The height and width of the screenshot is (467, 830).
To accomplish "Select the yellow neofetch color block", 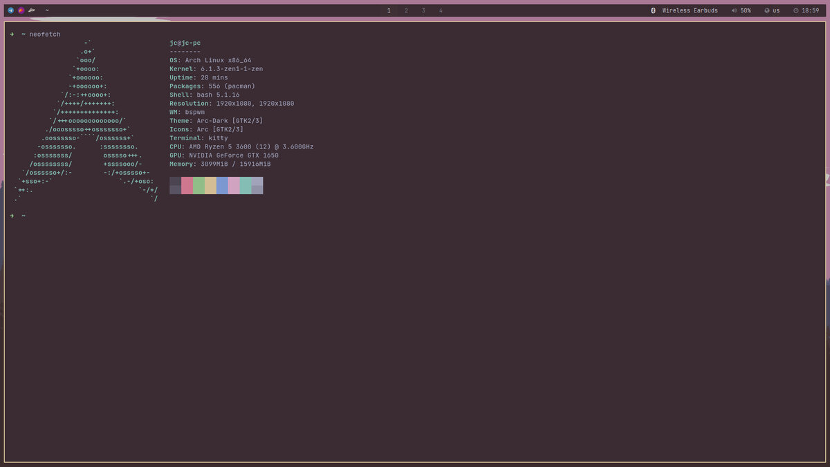I will [211, 185].
